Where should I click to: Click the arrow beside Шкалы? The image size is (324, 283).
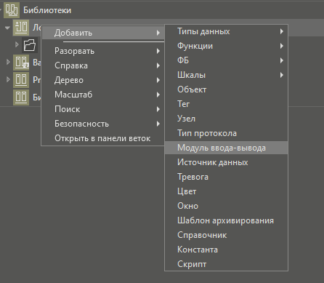click(281, 75)
